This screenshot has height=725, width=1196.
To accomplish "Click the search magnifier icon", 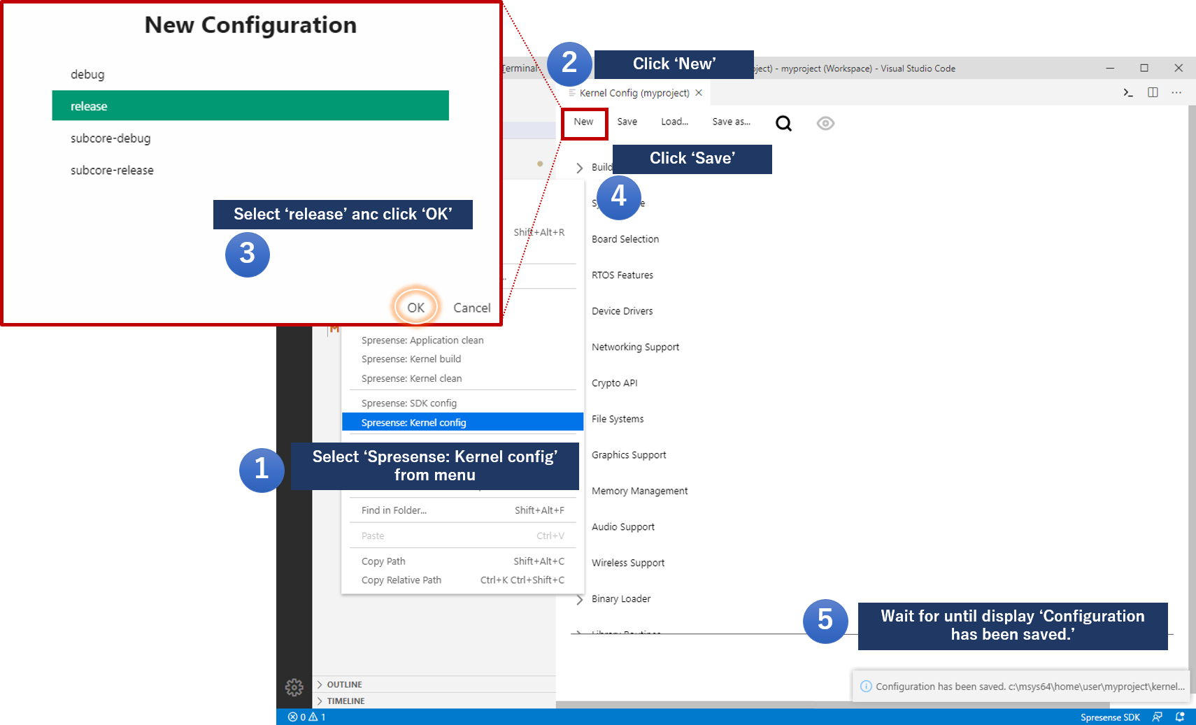I will tap(783, 124).
